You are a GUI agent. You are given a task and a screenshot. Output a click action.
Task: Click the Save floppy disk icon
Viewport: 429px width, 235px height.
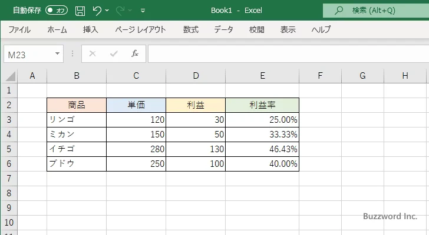[x=80, y=11]
